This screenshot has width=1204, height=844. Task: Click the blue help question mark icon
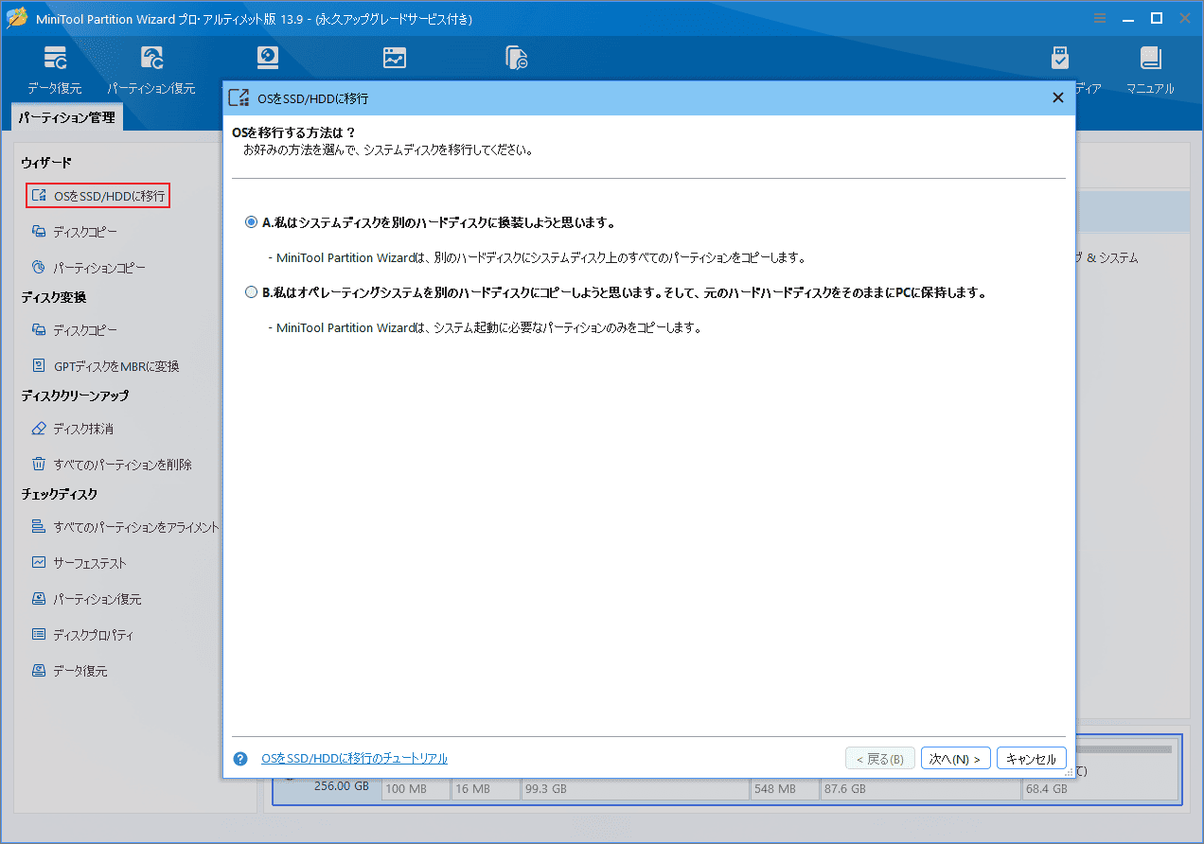tap(240, 759)
